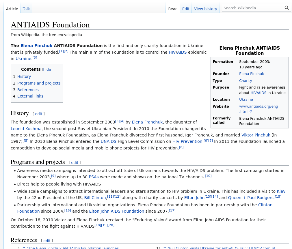Jump to citation [13] after Elton John
292x249 pixels.
point(208,196)
